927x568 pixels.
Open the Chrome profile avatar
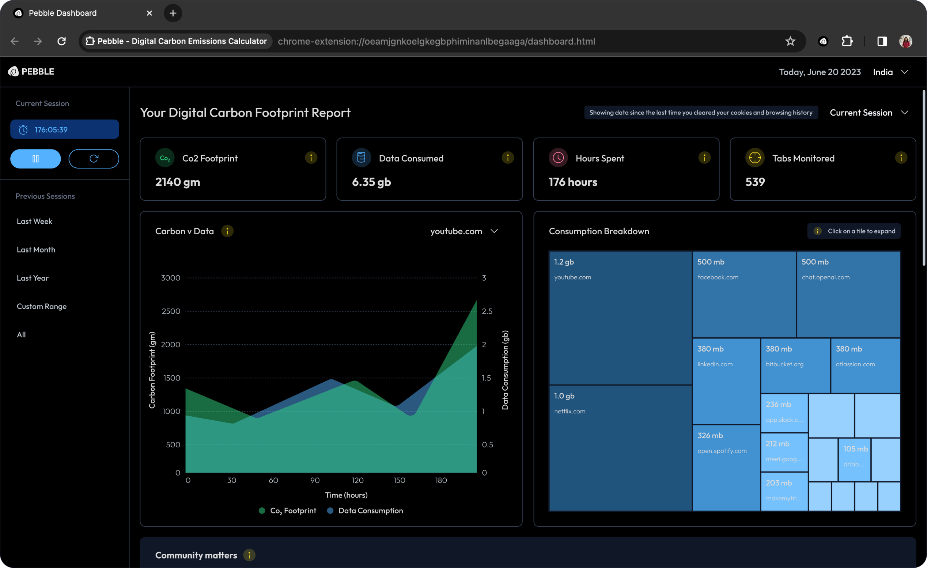click(905, 41)
